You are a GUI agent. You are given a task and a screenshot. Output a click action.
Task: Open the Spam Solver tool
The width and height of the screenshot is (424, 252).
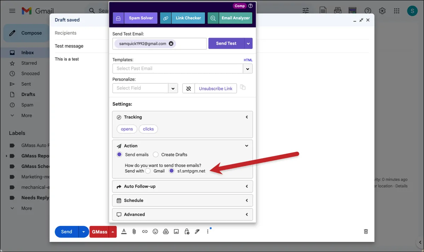135,18
